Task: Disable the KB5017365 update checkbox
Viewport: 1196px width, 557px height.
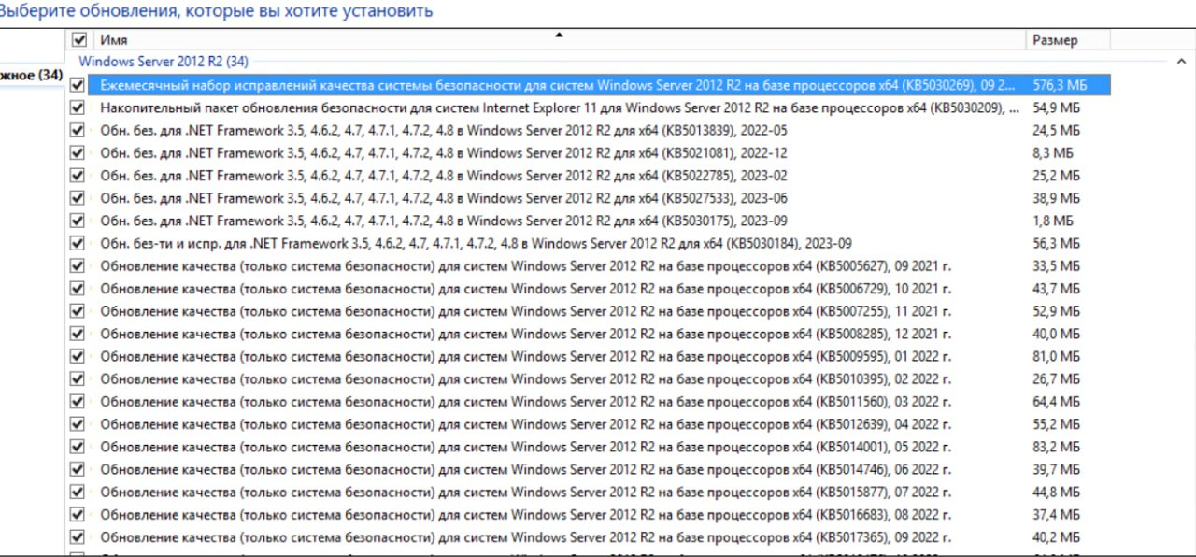Action: point(78,537)
